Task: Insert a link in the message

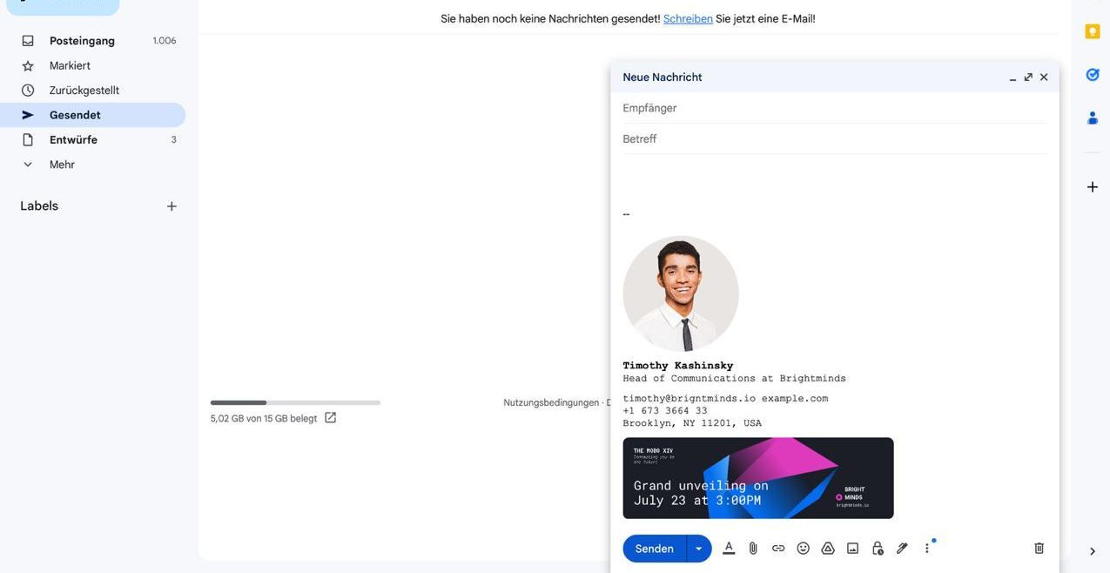Action: click(778, 549)
